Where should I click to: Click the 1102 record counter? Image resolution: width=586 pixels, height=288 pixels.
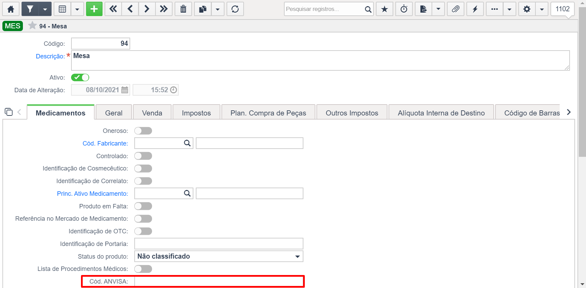click(562, 9)
